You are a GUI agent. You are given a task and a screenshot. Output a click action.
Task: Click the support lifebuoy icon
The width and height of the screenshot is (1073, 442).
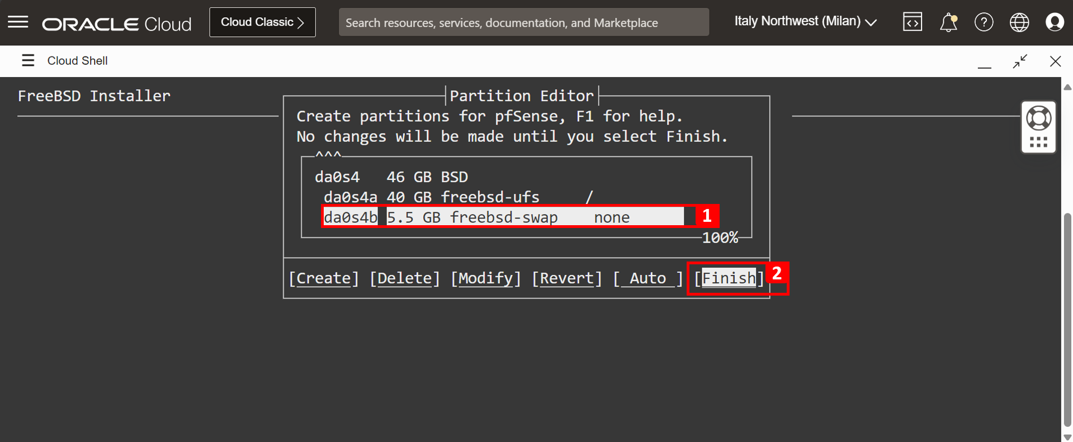1038,118
